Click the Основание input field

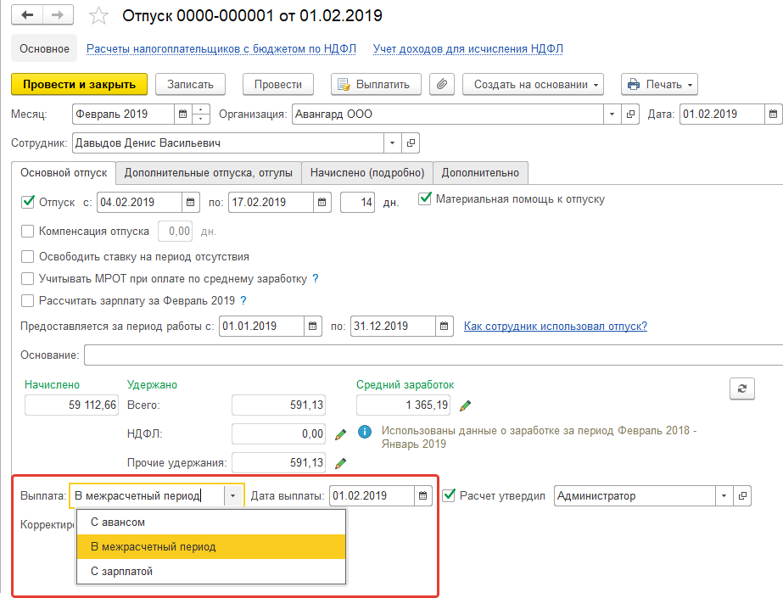click(433, 355)
